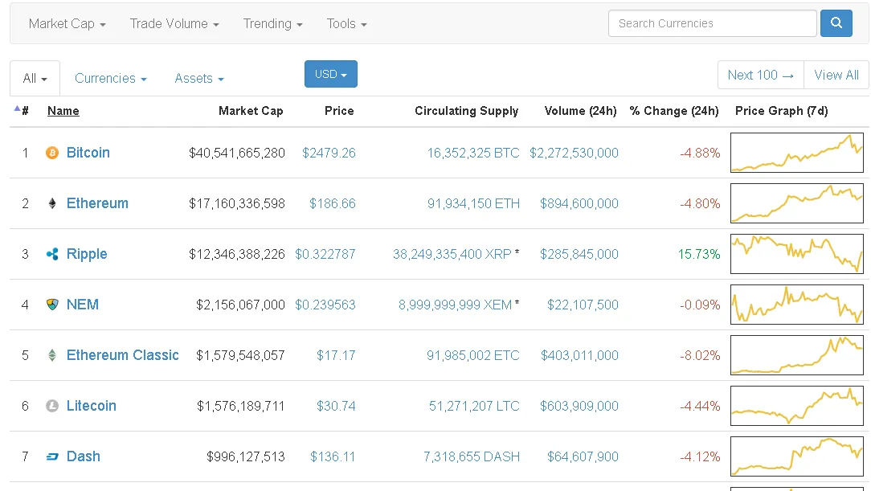Image resolution: width=871 pixels, height=491 pixels.
Task: Open the Tools menu
Action: [x=346, y=24]
